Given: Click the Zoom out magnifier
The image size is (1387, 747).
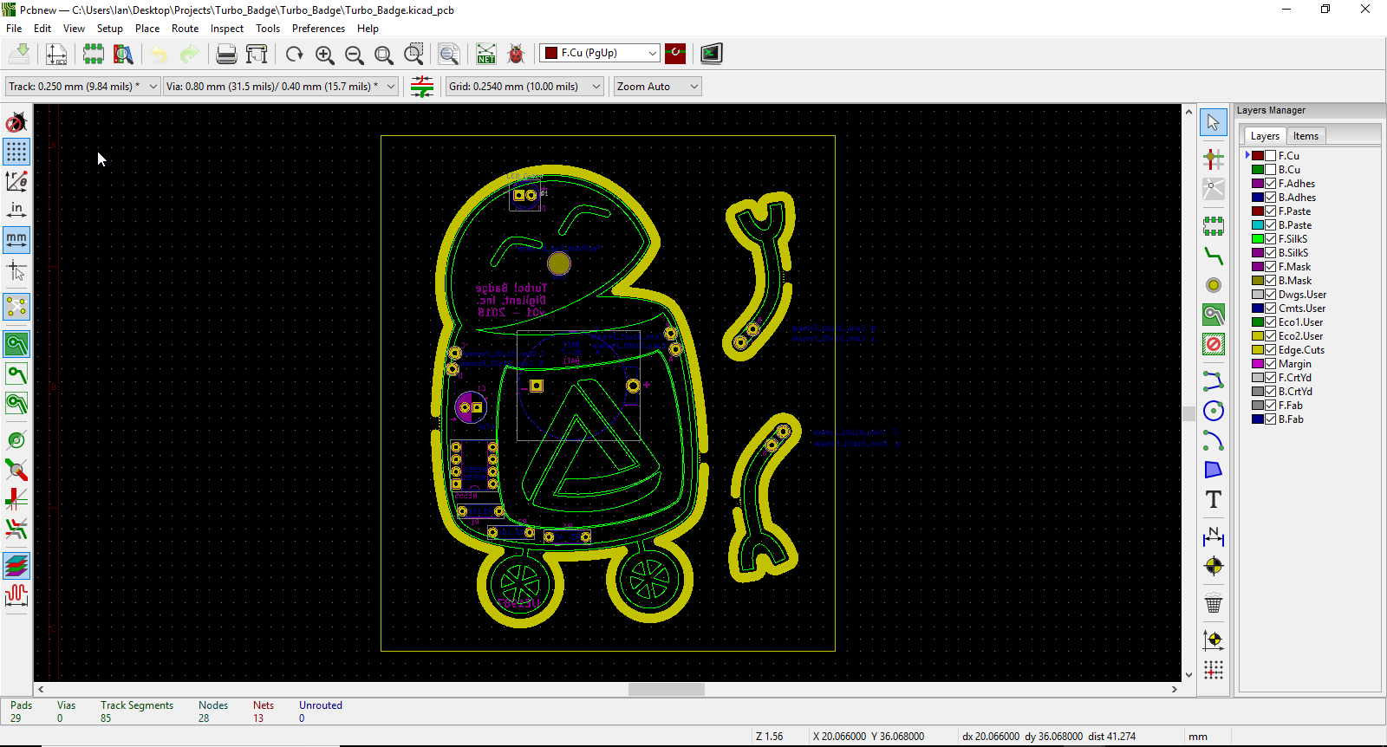Looking at the screenshot, I should point(355,54).
